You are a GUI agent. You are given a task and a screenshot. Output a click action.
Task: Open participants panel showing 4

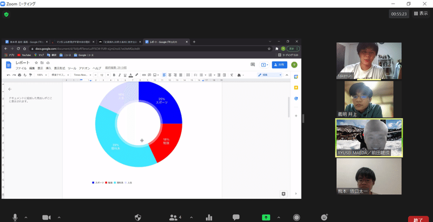(x=175, y=217)
